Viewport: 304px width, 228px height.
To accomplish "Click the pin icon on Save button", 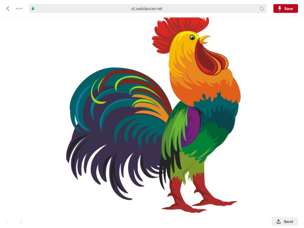I will pos(280,9).
